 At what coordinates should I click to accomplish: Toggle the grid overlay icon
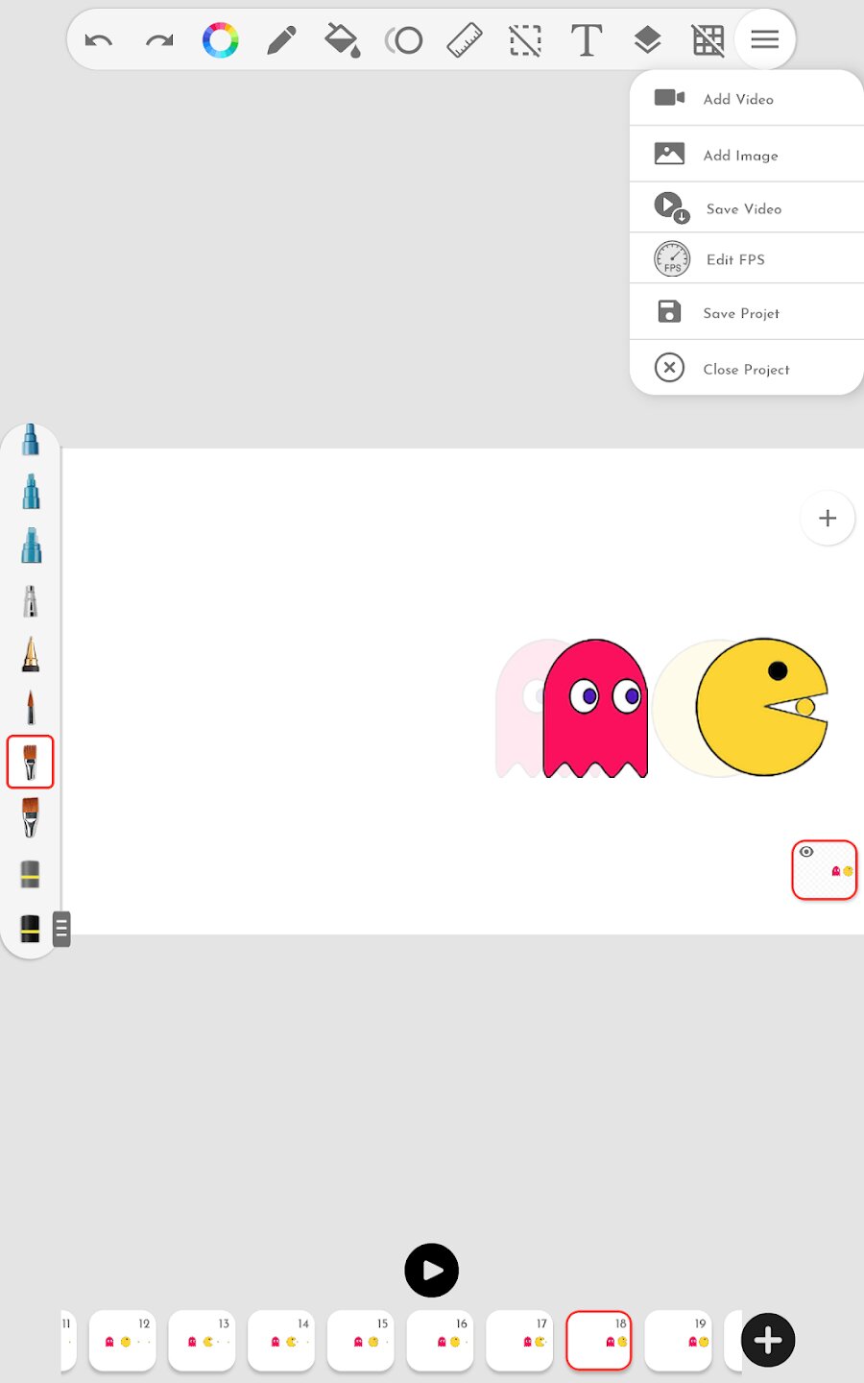tap(708, 40)
